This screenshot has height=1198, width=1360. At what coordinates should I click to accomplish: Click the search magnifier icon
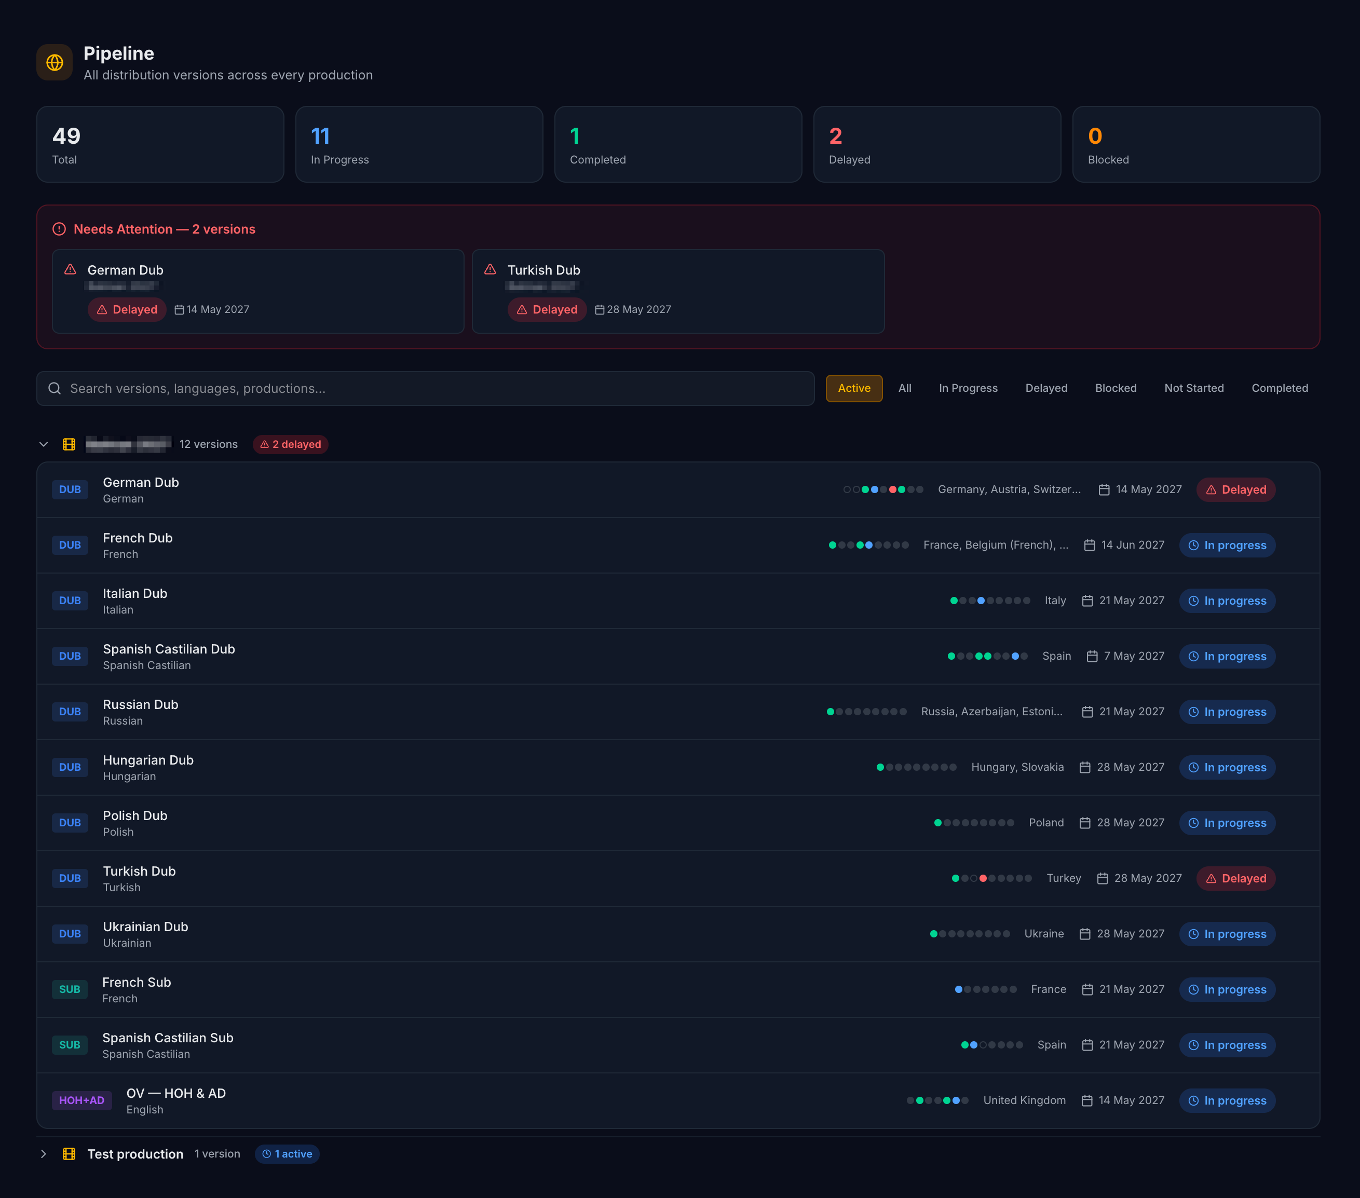point(55,388)
